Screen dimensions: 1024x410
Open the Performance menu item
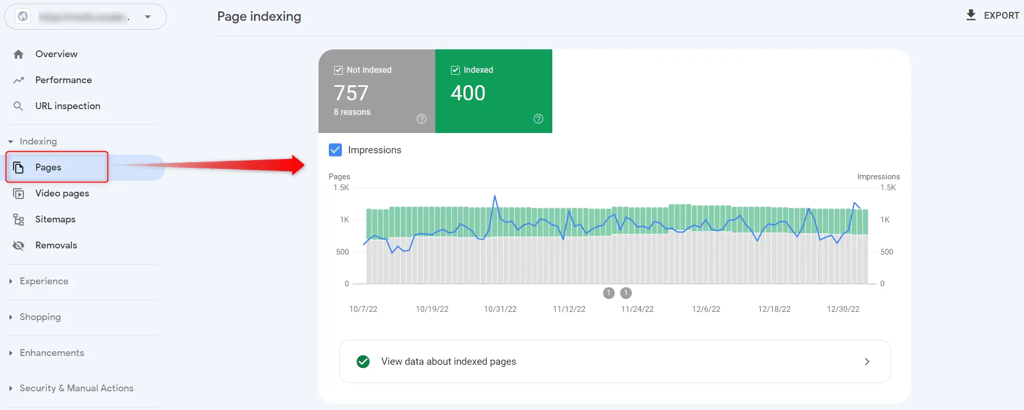click(63, 80)
